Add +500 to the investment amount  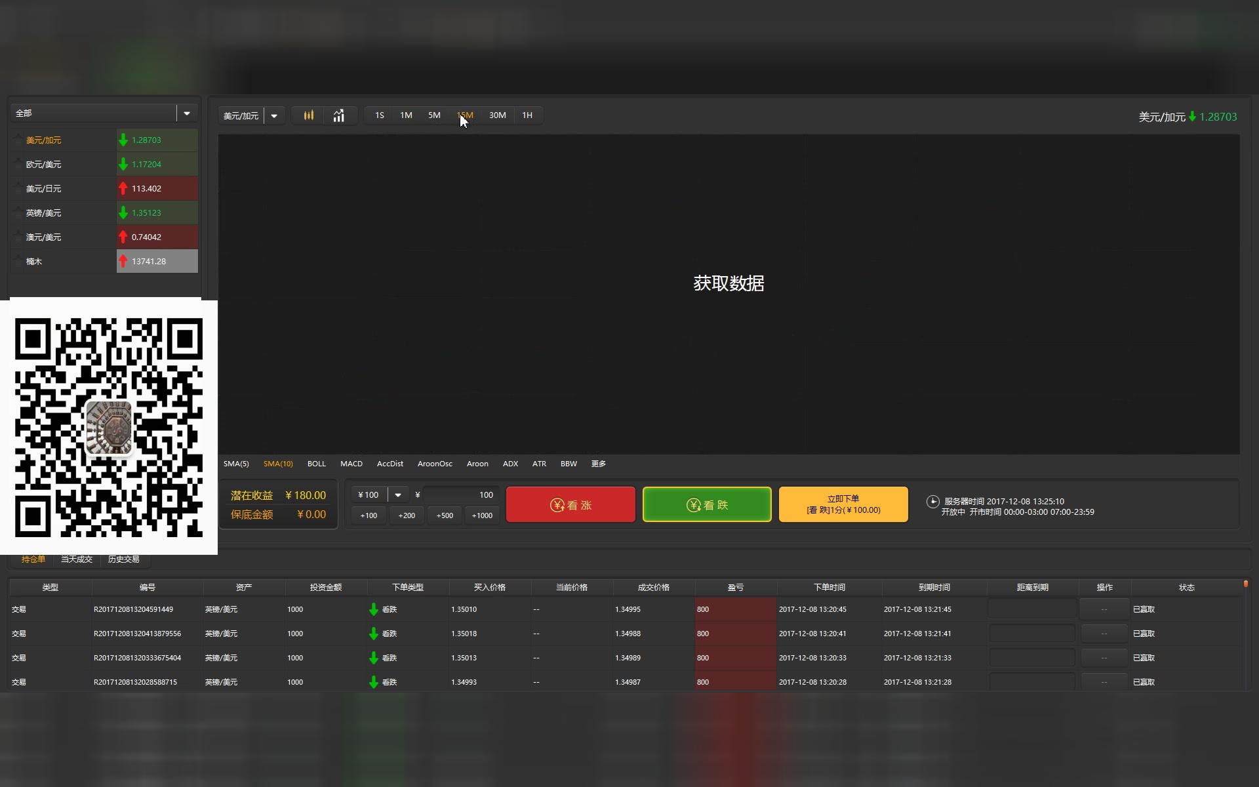click(x=445, y=515)
